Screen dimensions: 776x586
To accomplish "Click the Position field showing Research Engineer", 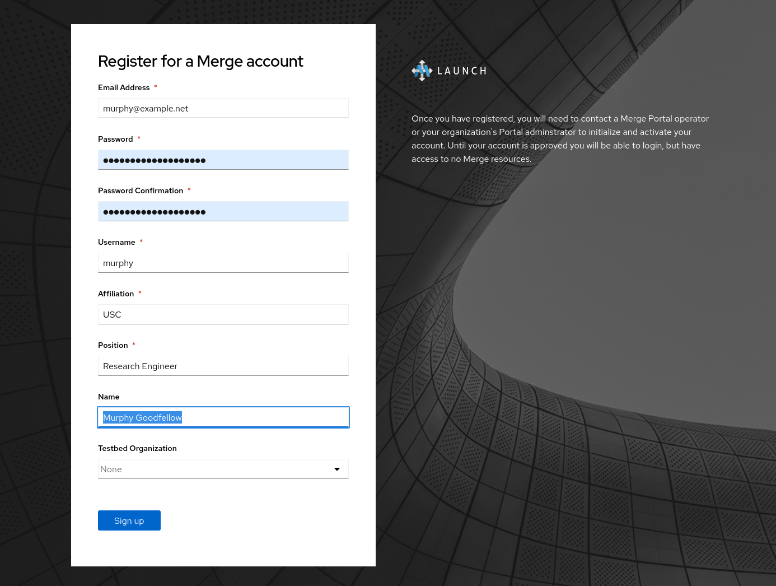I will coord(223,366).
